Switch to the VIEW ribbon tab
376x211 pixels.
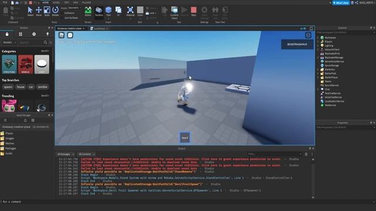pos(76,2)
